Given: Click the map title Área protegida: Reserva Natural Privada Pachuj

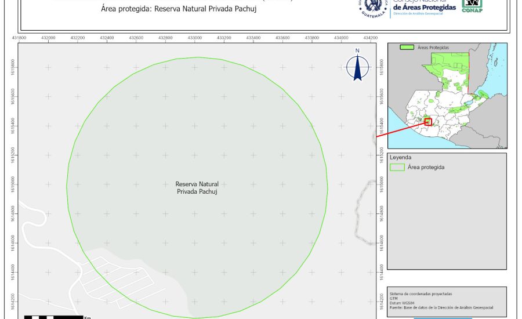Looking at the screenshot, I should pyautogui.click(x=179, y=9).
